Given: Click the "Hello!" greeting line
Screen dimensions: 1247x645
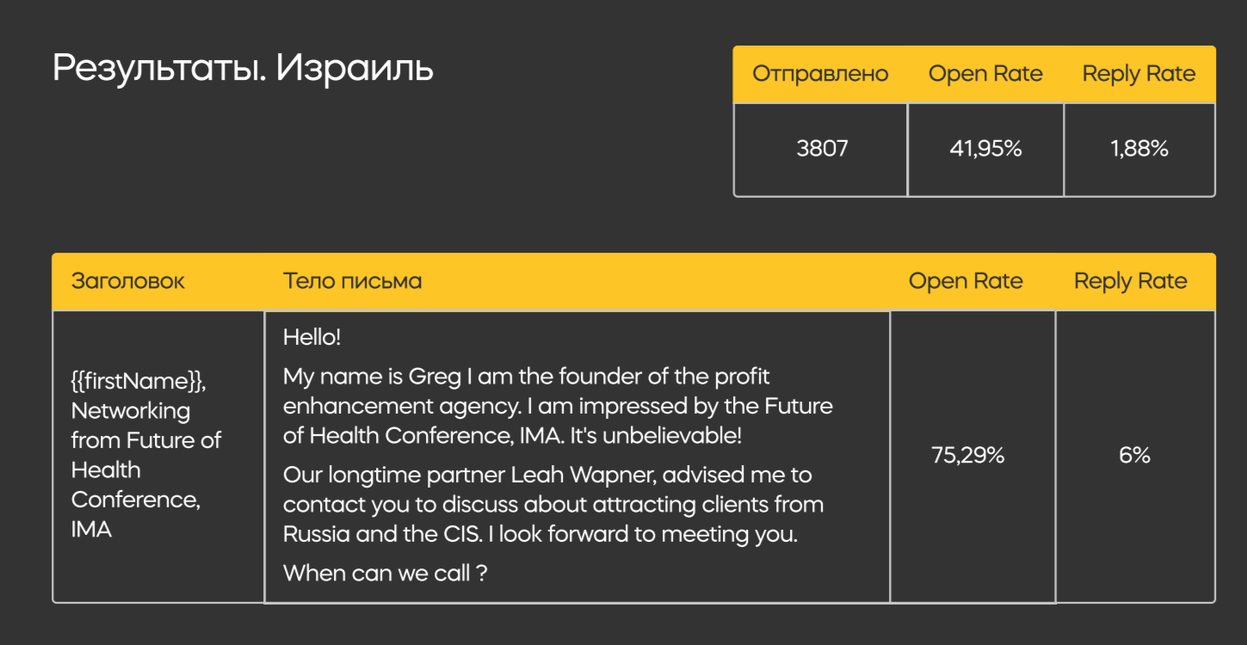Looking at the screenshot, I should [x=312, y=337].
